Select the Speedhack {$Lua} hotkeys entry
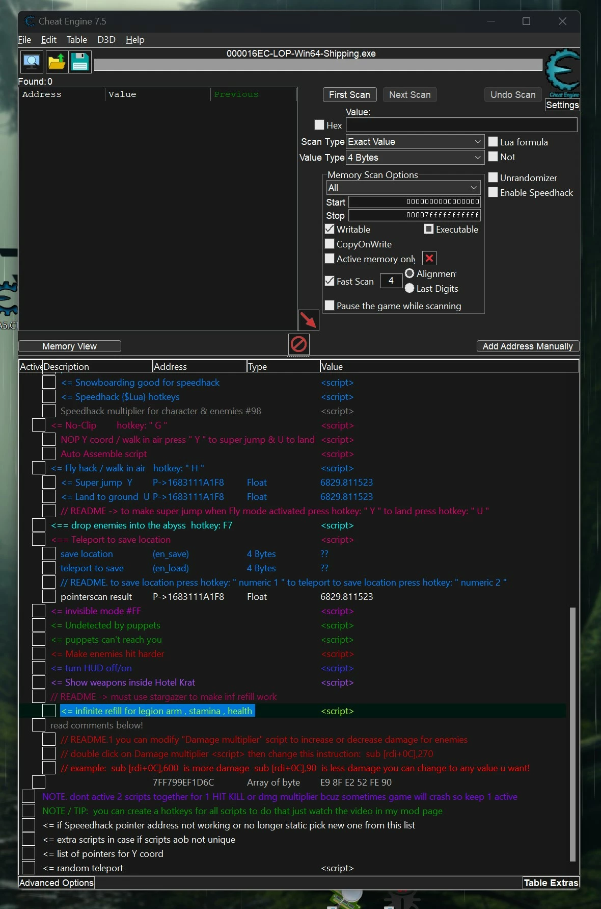This screenshot has height=909, width=601. [x=120, y=396]
